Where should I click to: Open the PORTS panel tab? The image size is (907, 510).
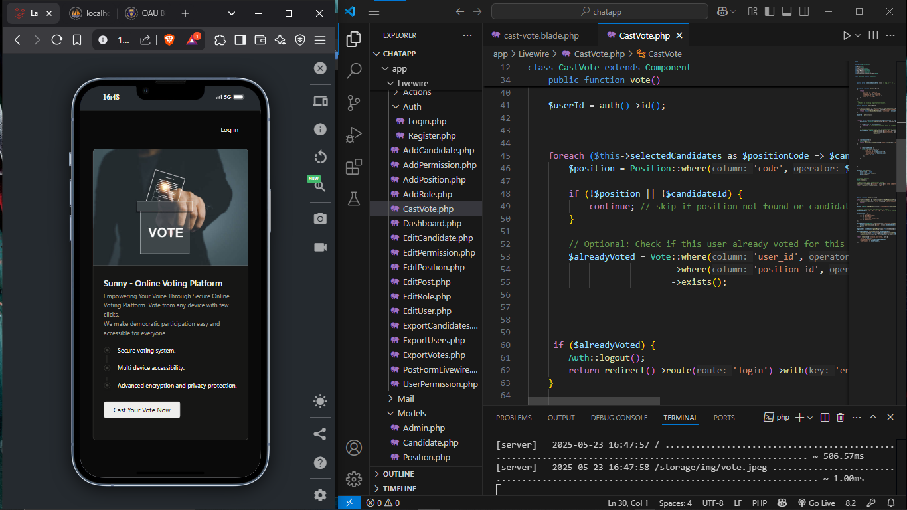724,418
